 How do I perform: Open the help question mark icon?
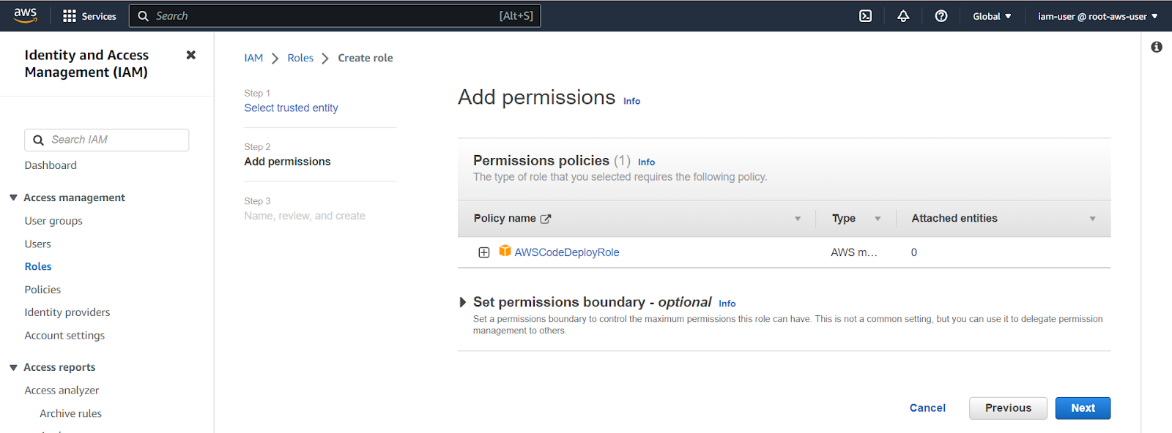pyautogui.click(x=941, y=16)
